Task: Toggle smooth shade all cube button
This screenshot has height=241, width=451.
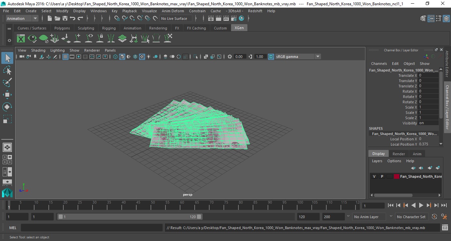Action: pos(122,57)
